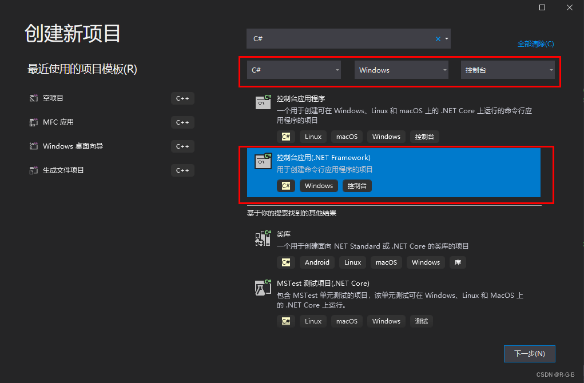This screenshot has width=584, height=383.
Task: Click Windows tag under MSTest 测试项目
Action: tap(386, 321)
